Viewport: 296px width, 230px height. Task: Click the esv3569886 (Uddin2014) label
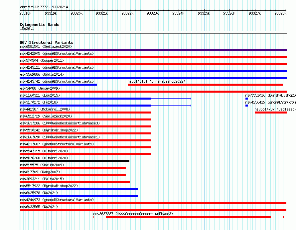click(x=42, y=74)
